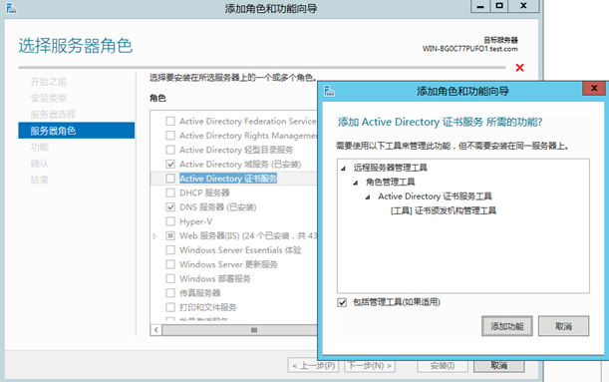The width and height of the screenshot is (609, 382).
Task: Collapse the 角色管理工具 node
Action: pos(356,183)
